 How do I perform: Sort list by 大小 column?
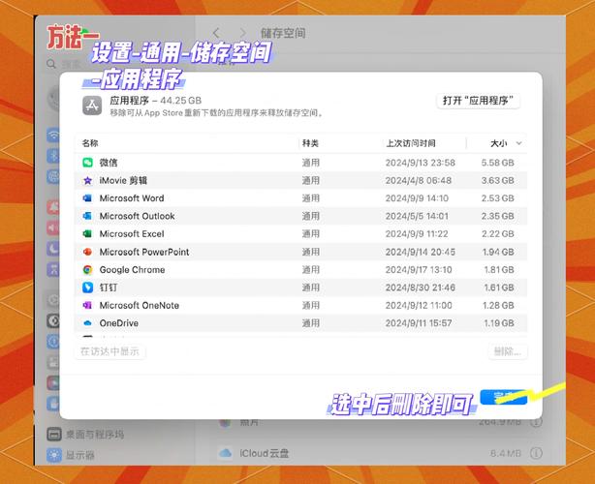pyautogui.click(x=499, y=143)
